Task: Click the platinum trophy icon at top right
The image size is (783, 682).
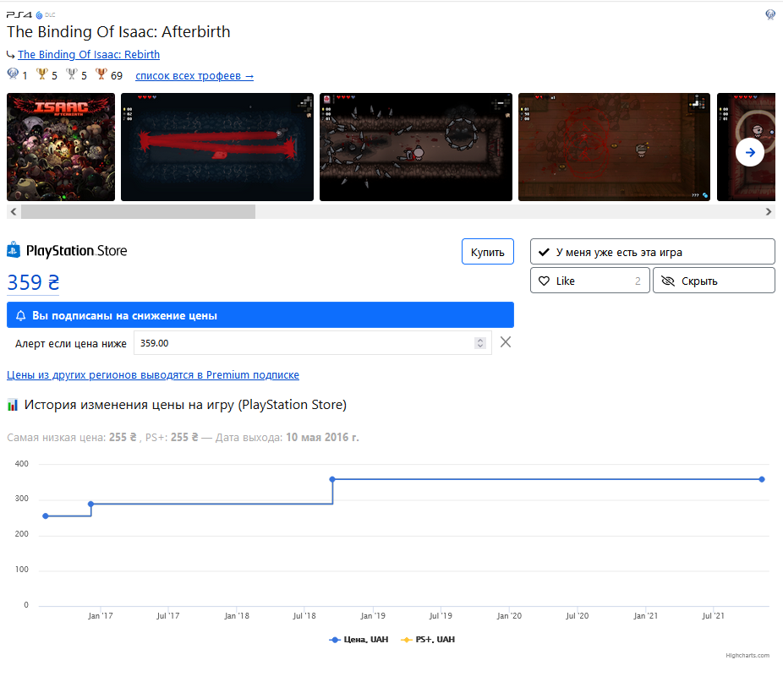Action: [x=770, y=14]
